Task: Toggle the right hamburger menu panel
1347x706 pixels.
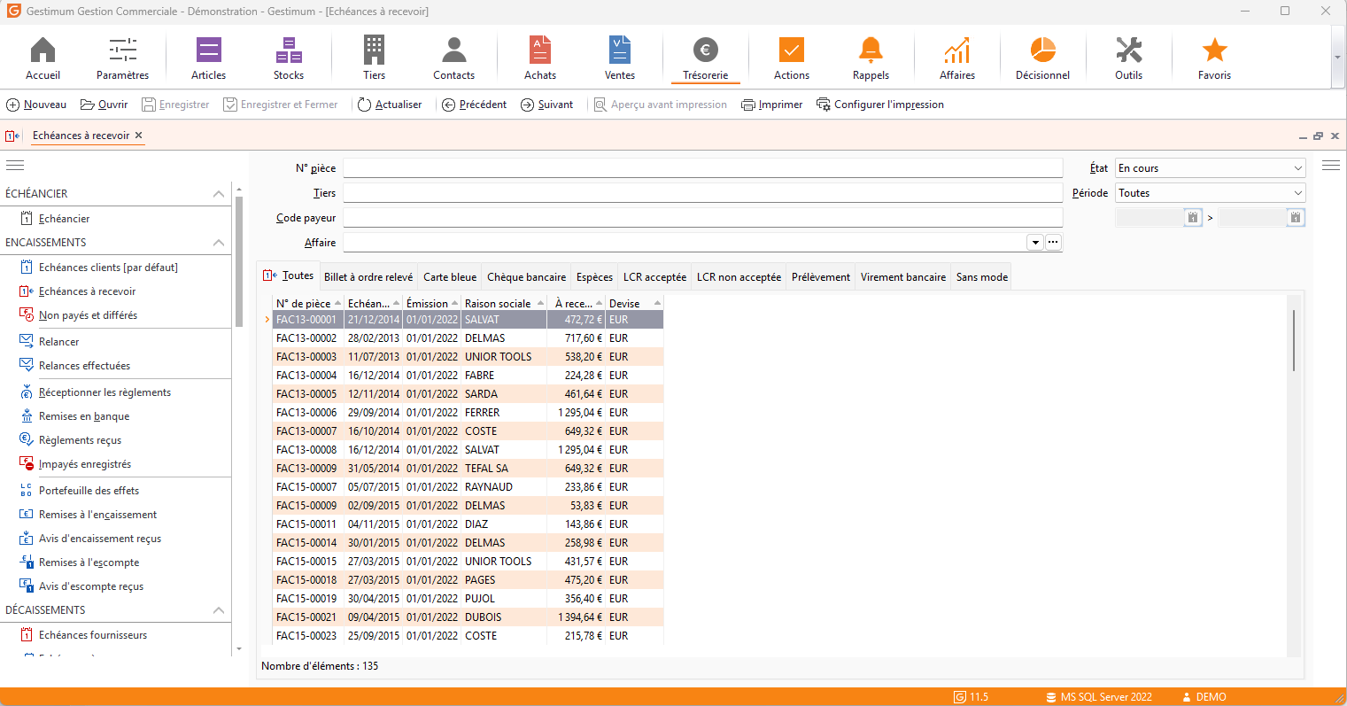Action: [1330, 166]
